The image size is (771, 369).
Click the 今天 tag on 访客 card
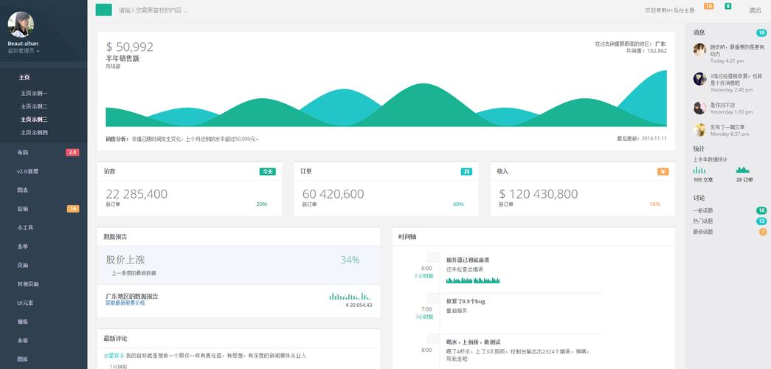(267, 171)
